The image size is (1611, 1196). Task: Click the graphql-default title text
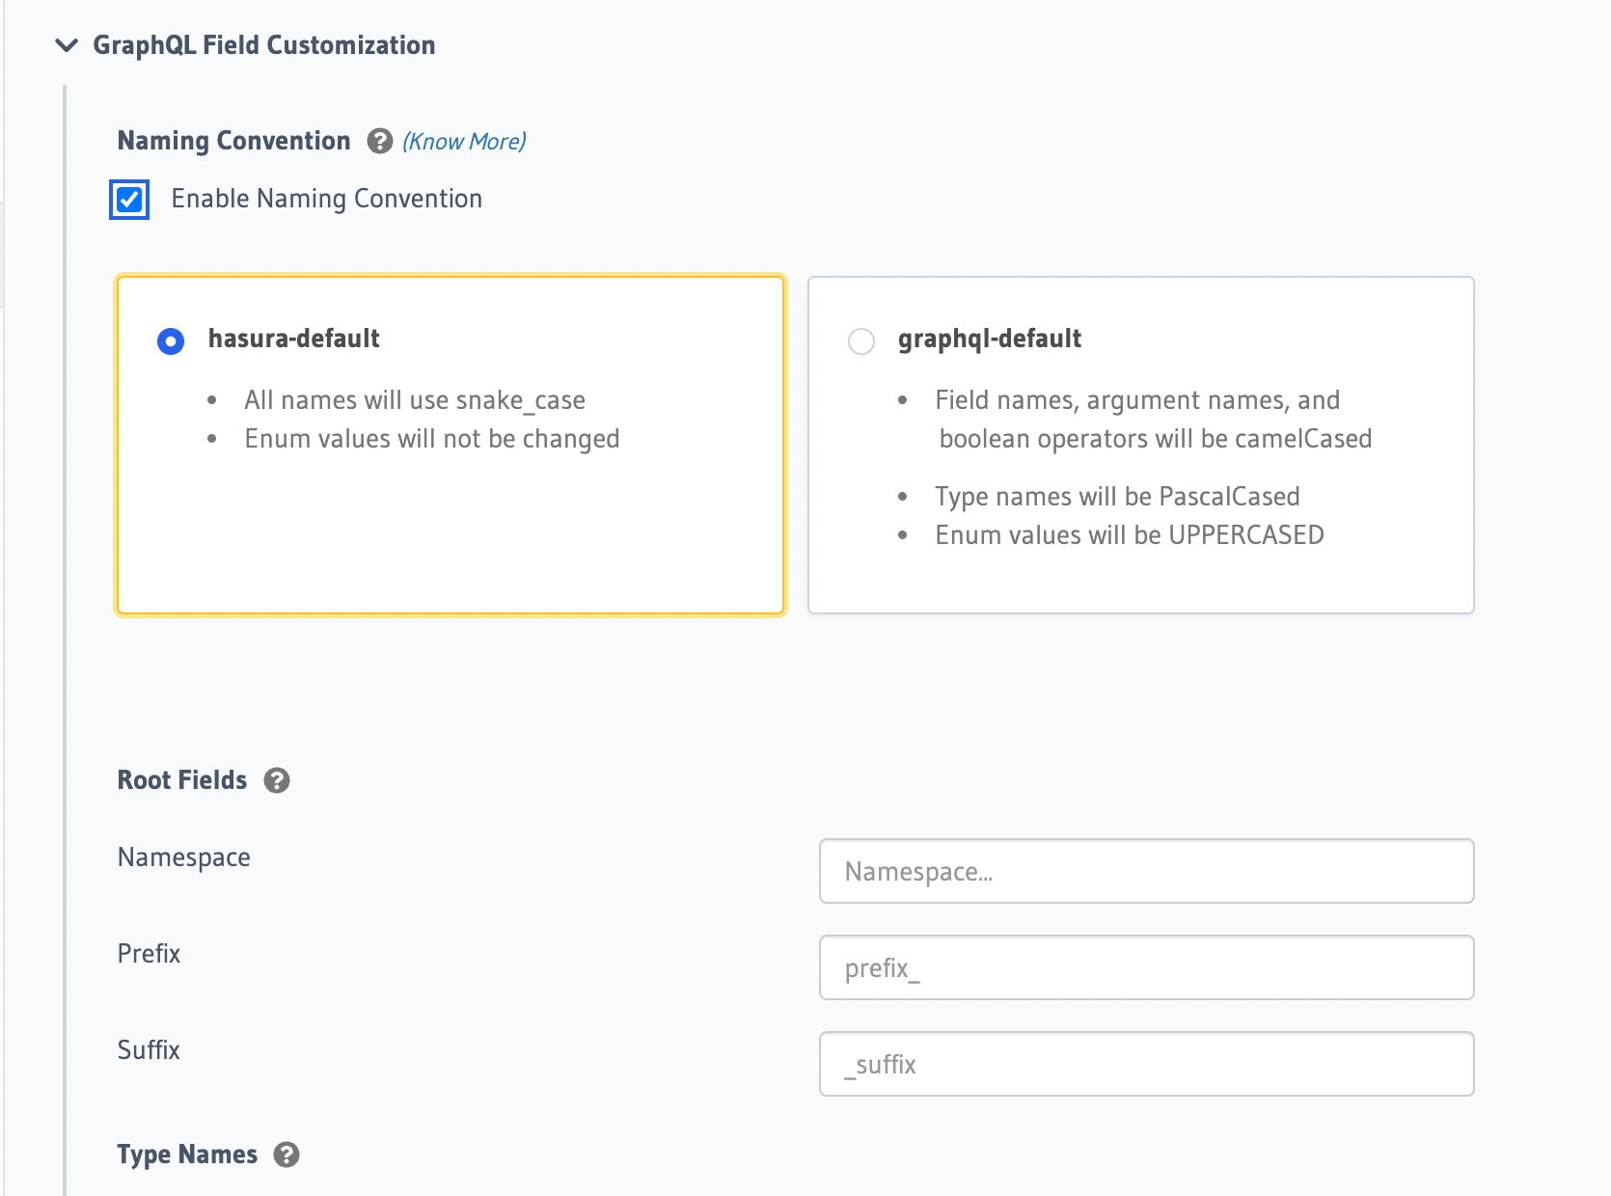(x=989, y=339)
